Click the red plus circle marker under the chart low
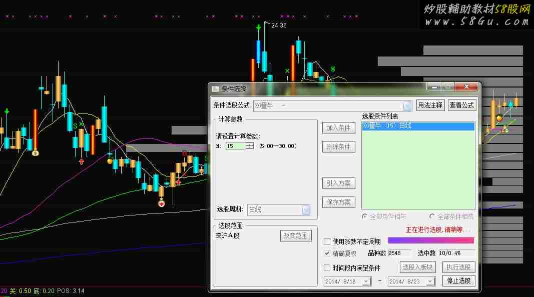The height and width of the screenshot is (297, 534). pyautogui.click(x=162, y=204)
